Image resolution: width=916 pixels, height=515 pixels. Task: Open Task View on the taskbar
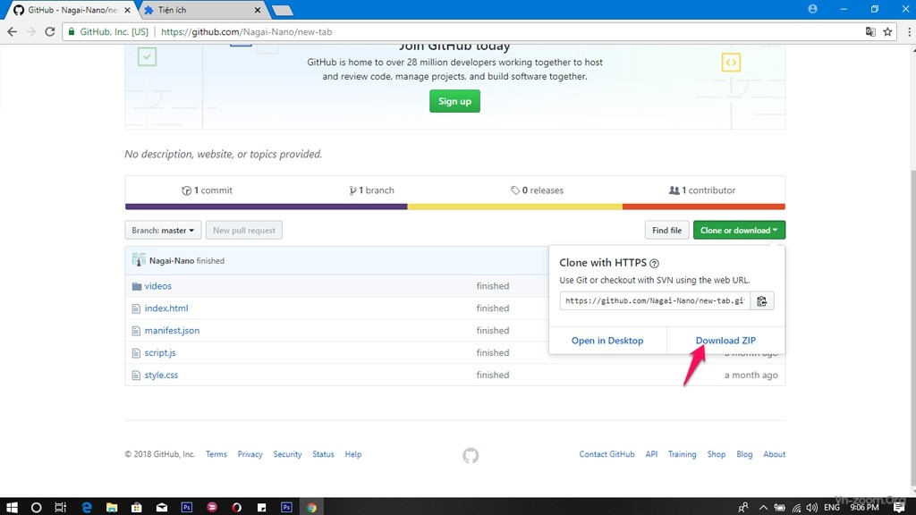pyautogui.click(x=61, y=507)
